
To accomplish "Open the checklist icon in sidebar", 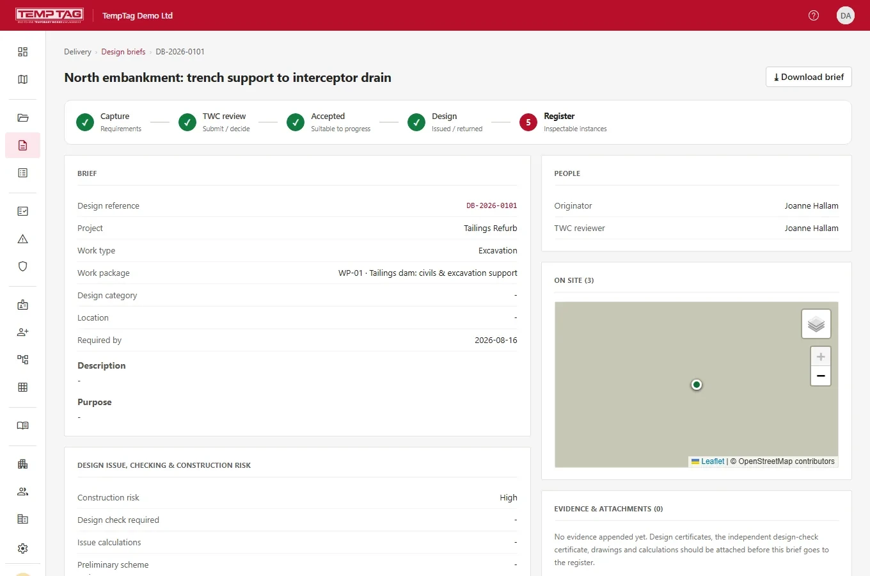I will tap(23, 211).
